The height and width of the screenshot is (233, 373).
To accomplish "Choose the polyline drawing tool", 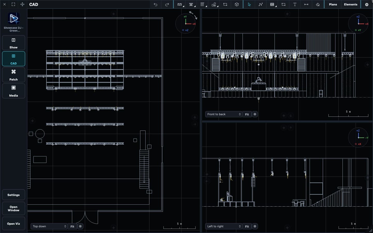I will click(261, 4).
